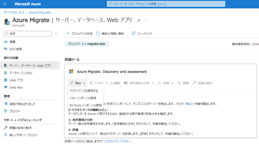Image resolution: width=259 pixels, height=145 pixels.
Task: Click the Microsoft Azure home title
Action: click(x=28, y=4)
